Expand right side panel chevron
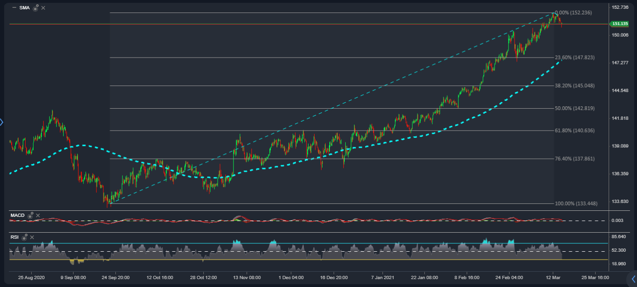637x287 pixels. (x=633, y=279)
